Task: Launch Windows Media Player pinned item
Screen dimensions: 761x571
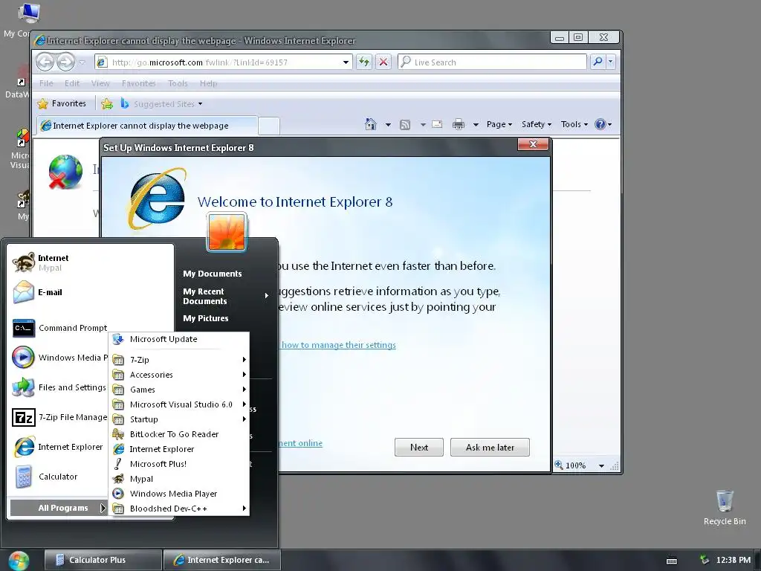Action: [x=59, y=358]
